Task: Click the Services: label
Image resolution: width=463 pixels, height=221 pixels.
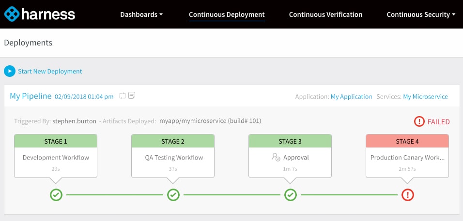Action: pyautogui.click(x=389, y=97)
